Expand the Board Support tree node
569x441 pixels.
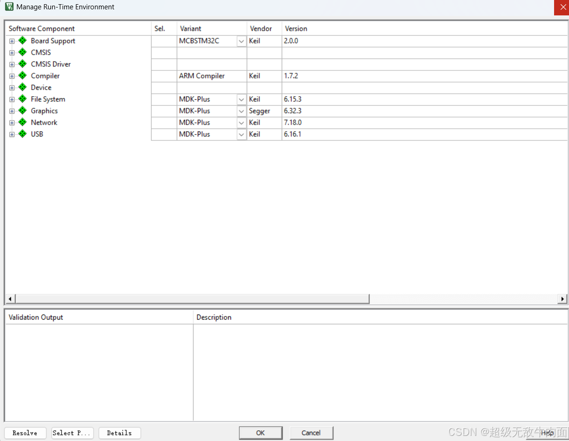[12, 41]
